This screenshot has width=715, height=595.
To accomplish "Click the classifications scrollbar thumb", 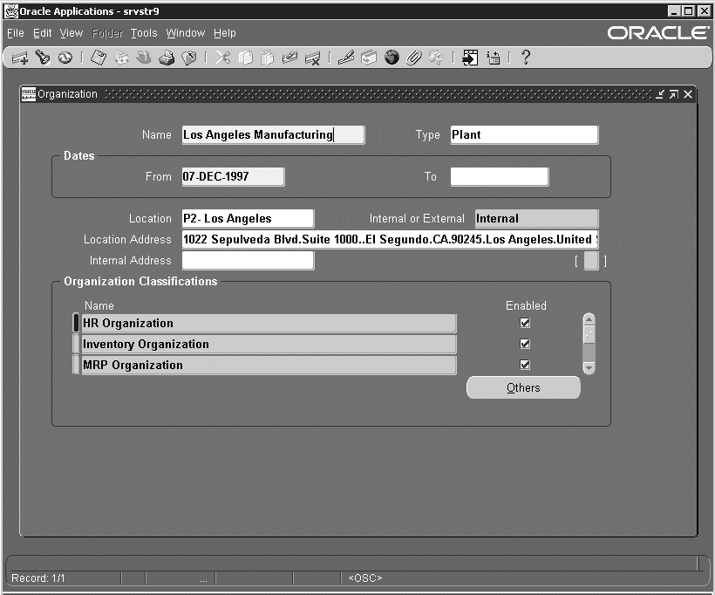I will tap(589, 334).
